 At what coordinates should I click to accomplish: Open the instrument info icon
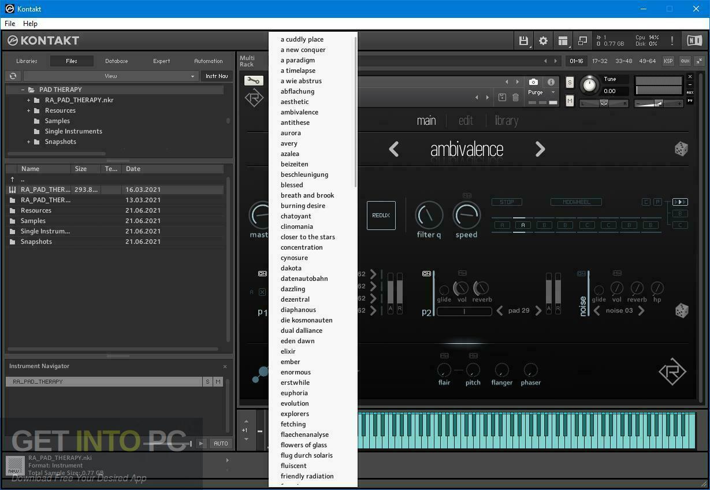click(x=551, y=82)
